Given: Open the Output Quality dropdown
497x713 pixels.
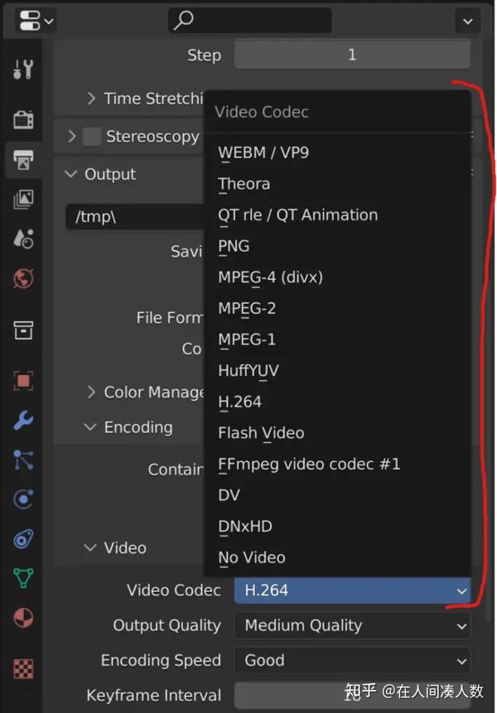Looking at the screenshot, I should 352,625.
